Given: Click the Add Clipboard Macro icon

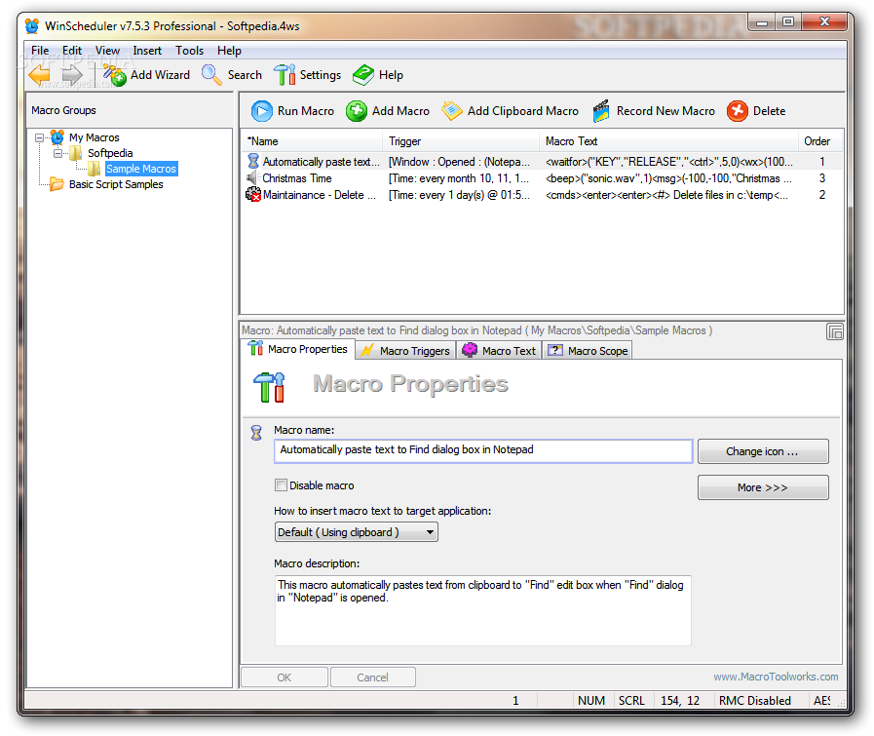Looking at the screenshot, I should 451,111.
